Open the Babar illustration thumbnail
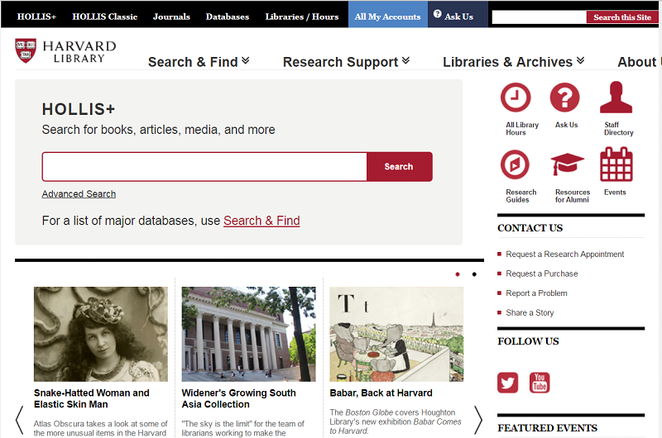 click(396, 334)
